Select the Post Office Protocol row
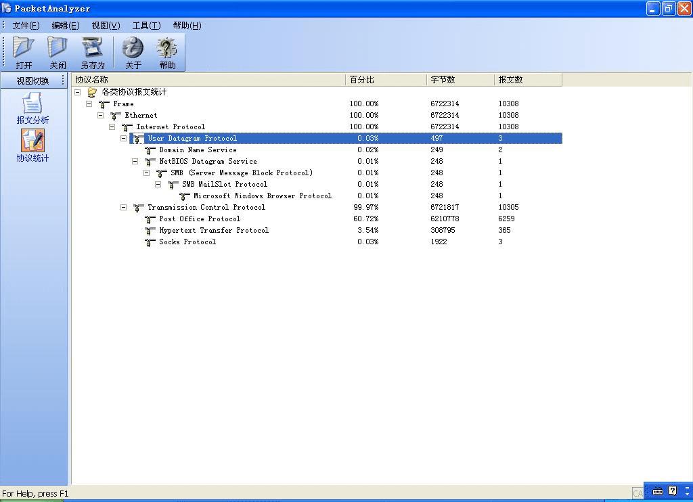This screenshot has height=502, width=693. (317, 219)
